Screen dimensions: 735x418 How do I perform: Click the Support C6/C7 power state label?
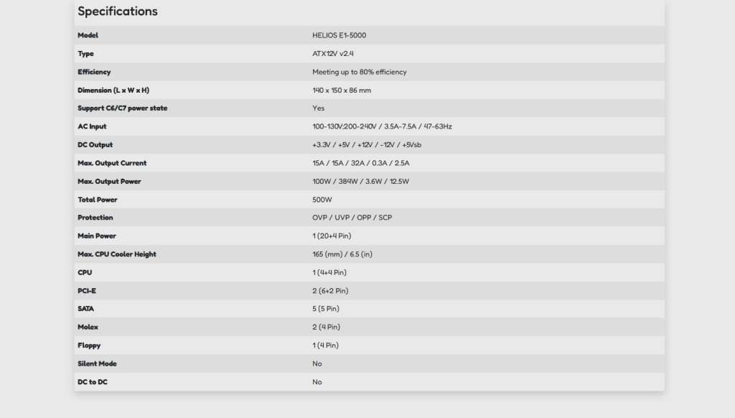[x=122, y=108]
